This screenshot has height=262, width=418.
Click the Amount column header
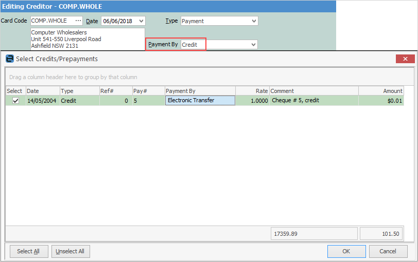(381, 91)
